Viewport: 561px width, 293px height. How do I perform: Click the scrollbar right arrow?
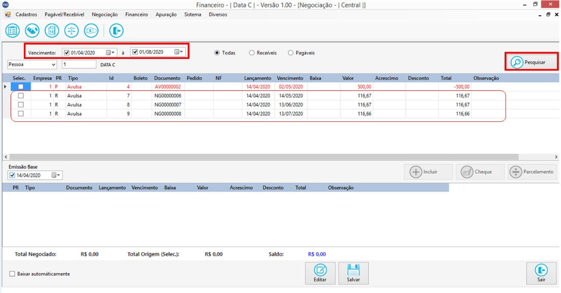pyautogui.click(x=556, y=157)
